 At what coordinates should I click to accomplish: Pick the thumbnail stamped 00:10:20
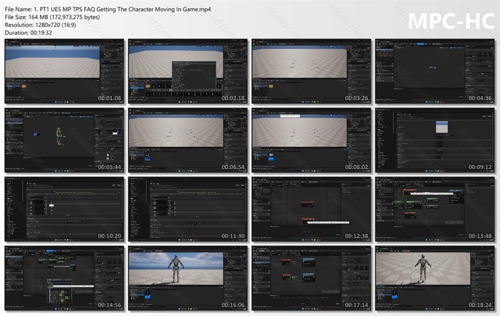(65, 209)
